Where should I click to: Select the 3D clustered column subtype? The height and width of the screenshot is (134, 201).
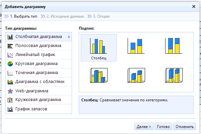(x=98, y=75)
